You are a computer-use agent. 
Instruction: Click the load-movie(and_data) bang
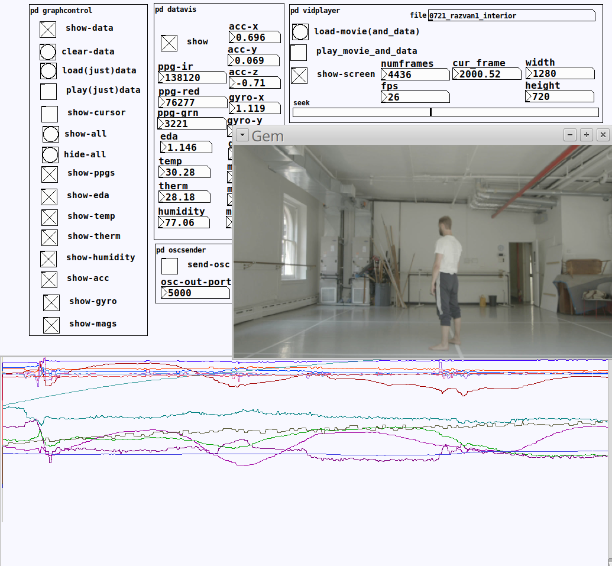point(300,32)
